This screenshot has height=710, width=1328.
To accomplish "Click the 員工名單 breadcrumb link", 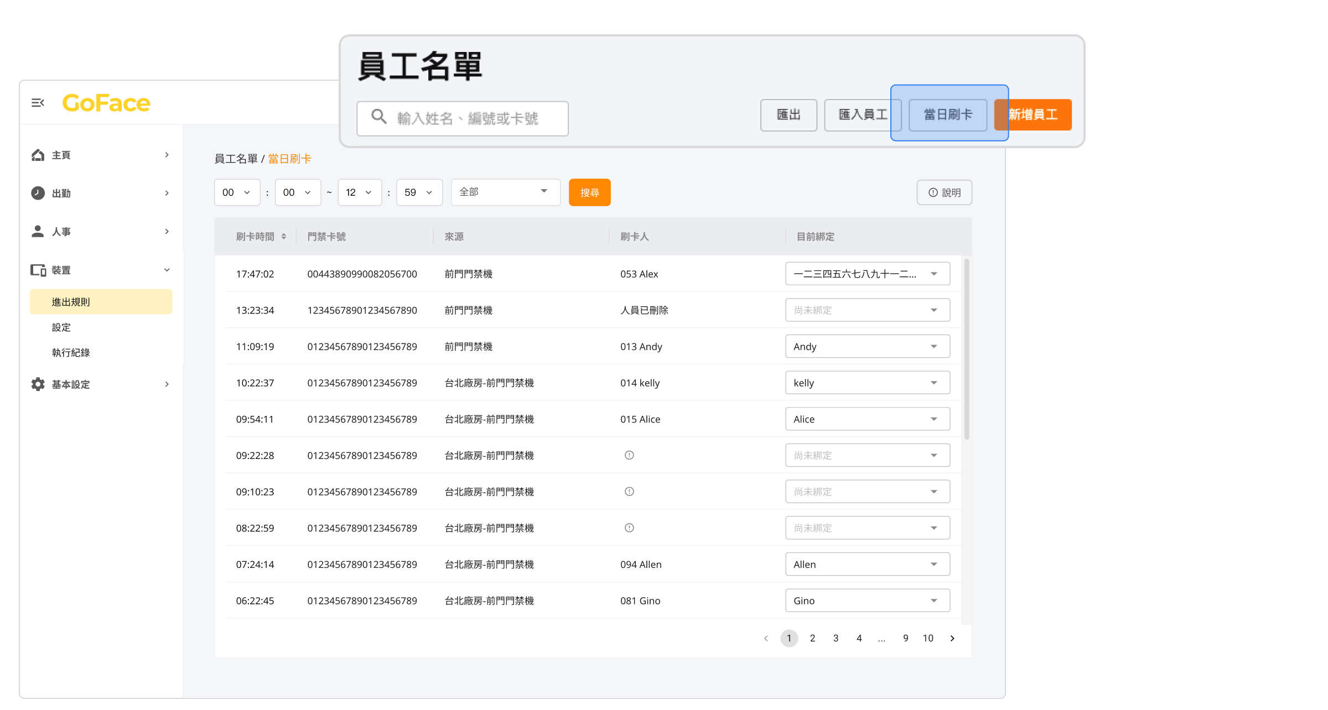I will coord(236,159).
